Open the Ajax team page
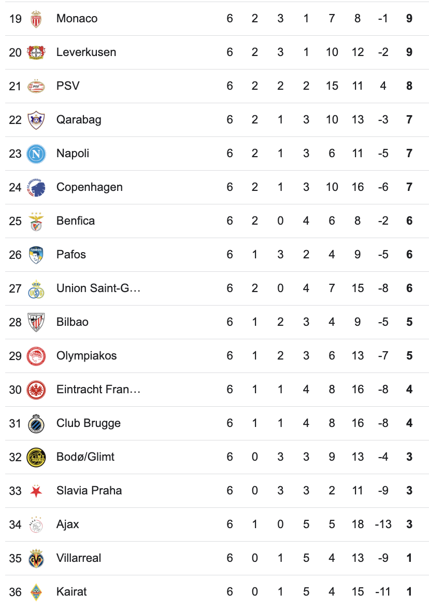The width and height of the screenshot is (429, 607). [68, 525]
